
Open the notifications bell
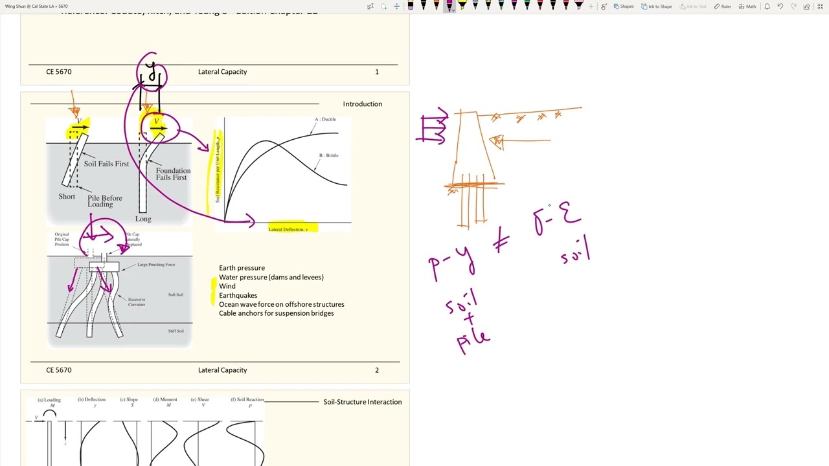[767, 6]
